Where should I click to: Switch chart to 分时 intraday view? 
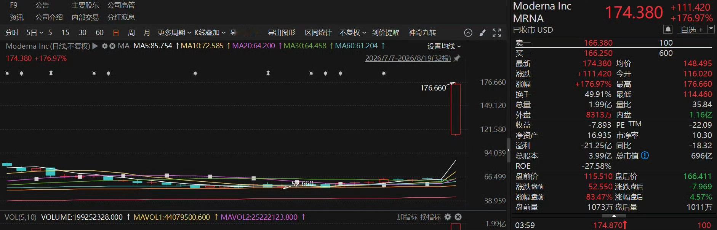pyautogui.click(x=12, y=33)
